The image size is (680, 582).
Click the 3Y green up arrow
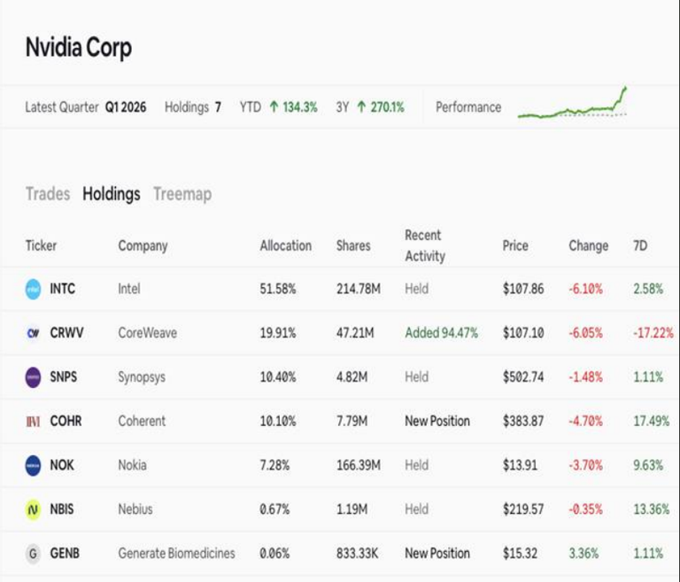pos(361,107)
